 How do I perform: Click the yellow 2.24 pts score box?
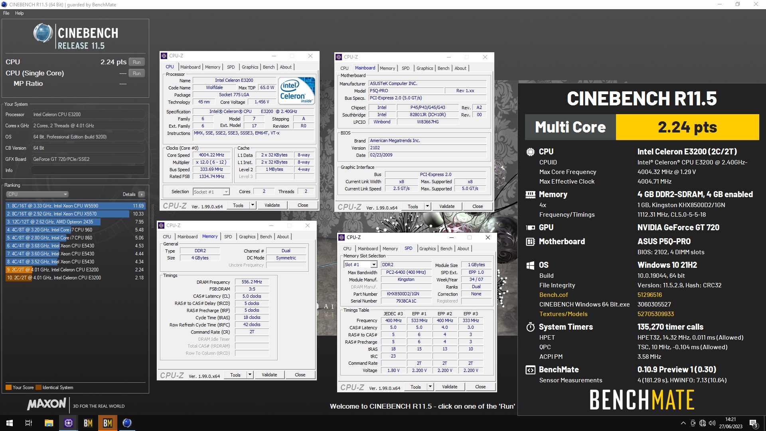(687, 127)
